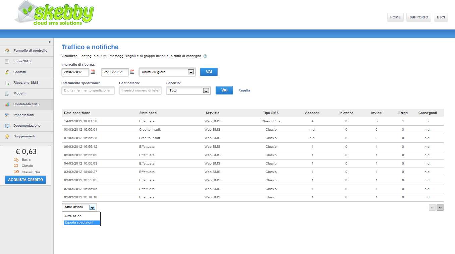Click the Consegnati column header
The height and width of the screenshot is (254, 455).
pyautogui.click(x=427, y=113)
